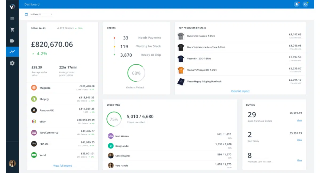Click the 68% Orders Picked progress ring
The image size is (320, 173).
[136, 73]
